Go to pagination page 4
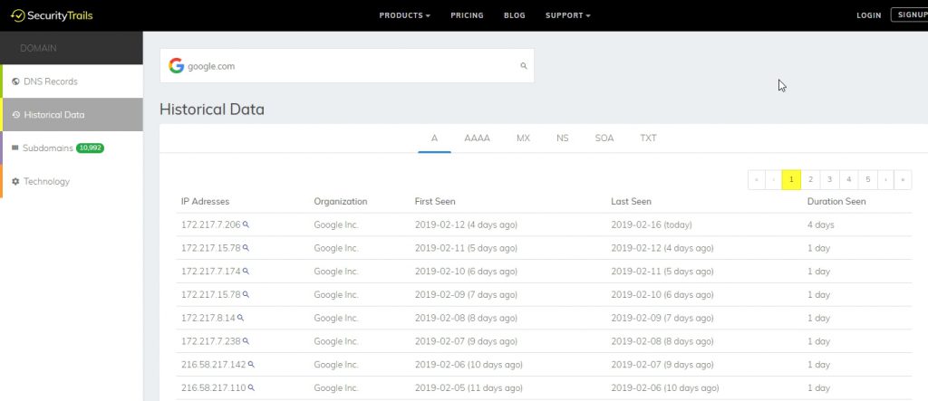The image size is (928, 401). click(848, 180)
